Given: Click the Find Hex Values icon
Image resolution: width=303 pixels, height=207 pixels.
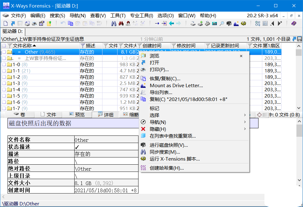Looking at the screenshot, I should (128, 24).
